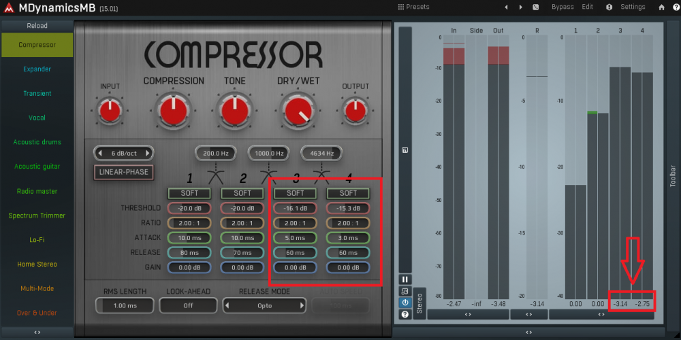Select the Vocal preset tab
Image resolution: width=681 pixels, height=340 pixels.
37,118
